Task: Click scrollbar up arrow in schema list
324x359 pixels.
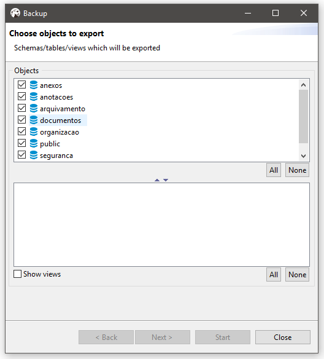Action: [303, 85]
